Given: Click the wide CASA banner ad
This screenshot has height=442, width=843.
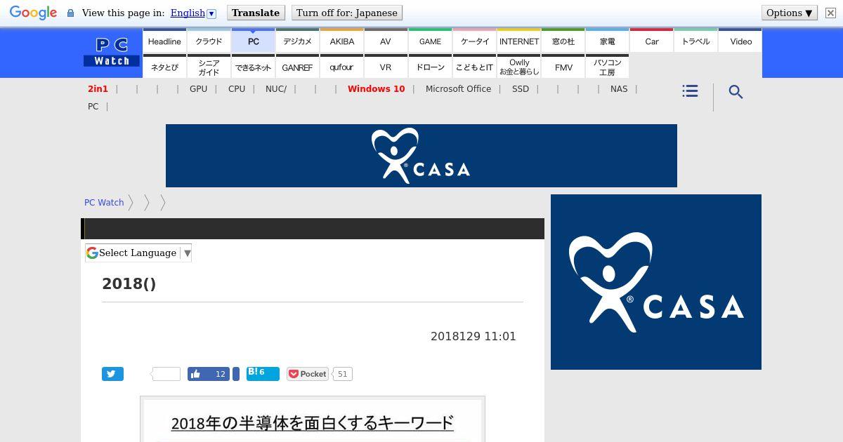Looking at the screenshot, I should point(421,156).
